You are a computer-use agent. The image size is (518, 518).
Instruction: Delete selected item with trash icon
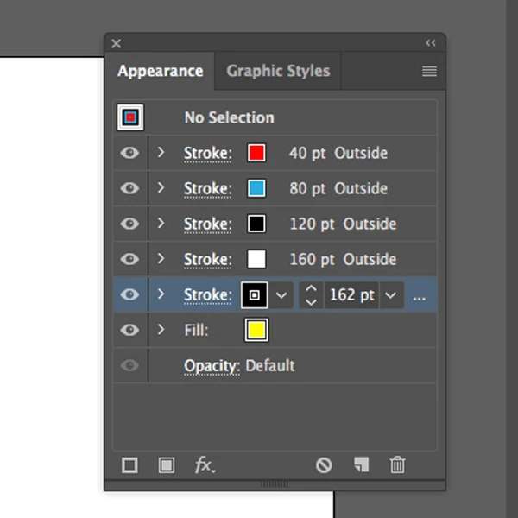[x=397, y=465]
